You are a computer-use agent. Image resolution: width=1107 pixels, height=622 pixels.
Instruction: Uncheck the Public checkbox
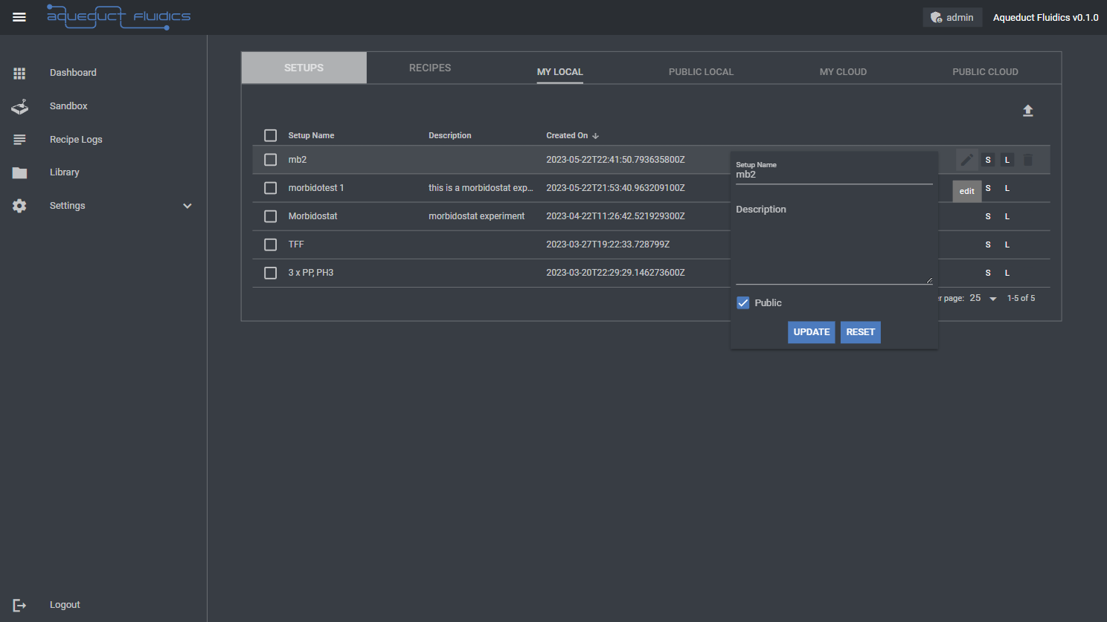tap(743, 302)
